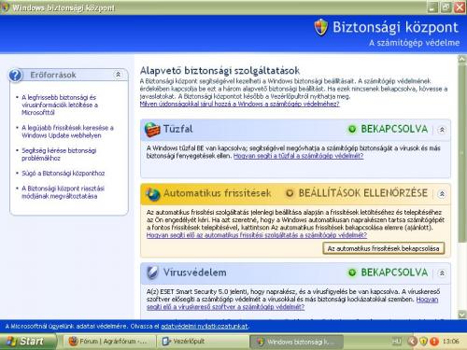
Task: Click the BEÁLLÍTÁSOK ELLENŐRZÉSE status text
Action: 363,193
